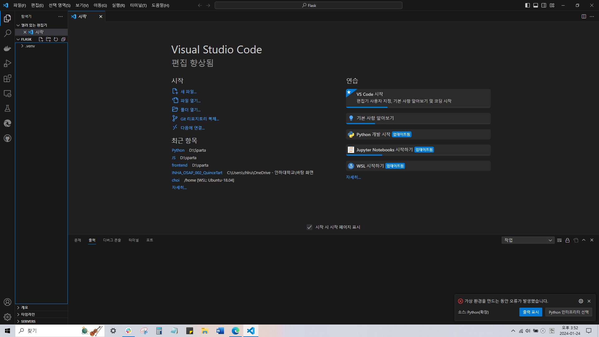Customize layout from title bar
Viewport: 599px width, 337px height.
coord(552,5)
